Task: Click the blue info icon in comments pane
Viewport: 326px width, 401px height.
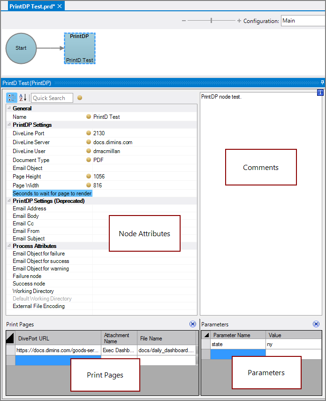Action: click(320, 93)
